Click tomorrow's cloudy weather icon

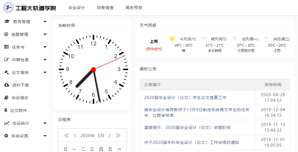pos(203,38)
